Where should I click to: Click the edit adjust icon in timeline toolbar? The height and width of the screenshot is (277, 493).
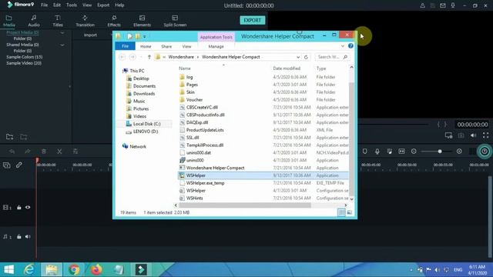click(75, 152)
